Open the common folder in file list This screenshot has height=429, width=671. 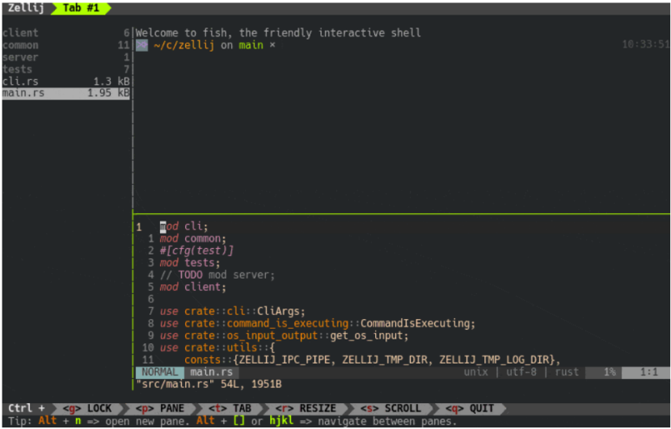coord(20,45)
